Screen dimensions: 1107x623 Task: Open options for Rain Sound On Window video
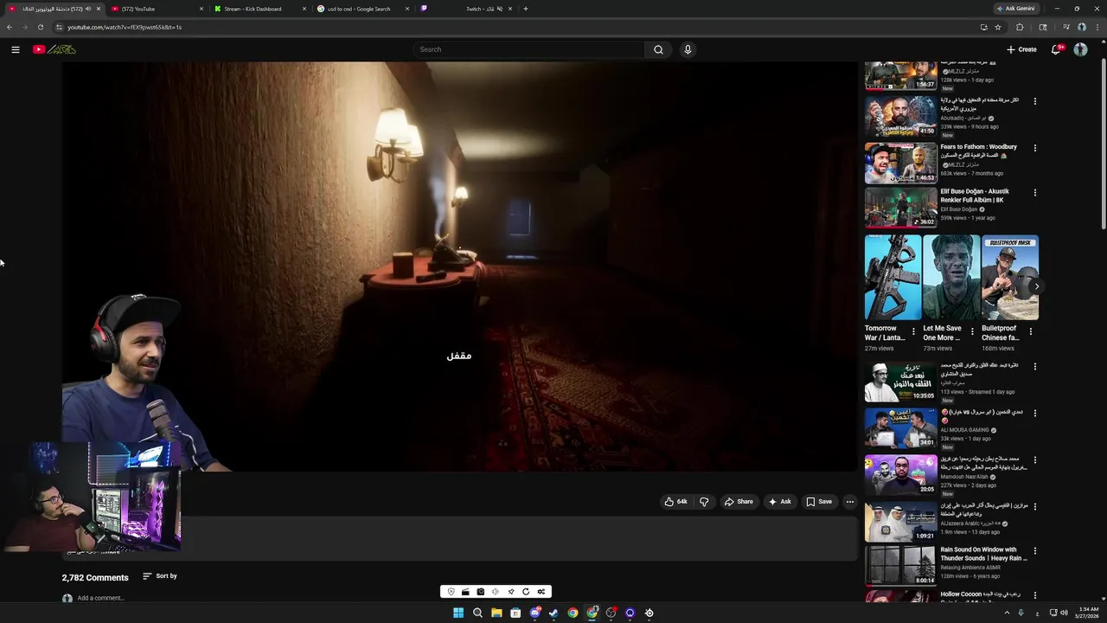click(1034, 550)
